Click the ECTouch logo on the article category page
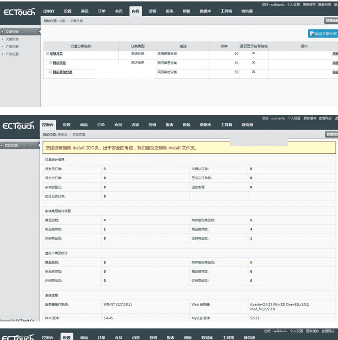The image size is (338, 340). (x=19, y=12)
